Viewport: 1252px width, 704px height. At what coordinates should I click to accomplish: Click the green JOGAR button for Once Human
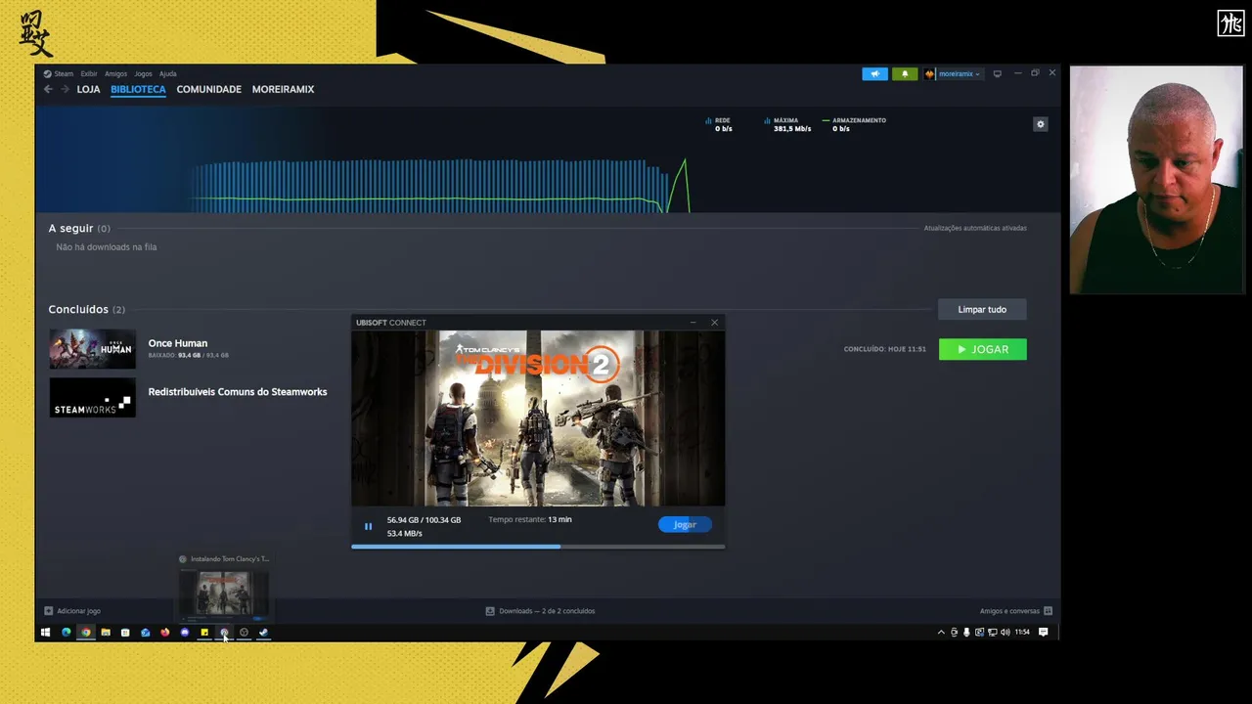coord(982,349)
